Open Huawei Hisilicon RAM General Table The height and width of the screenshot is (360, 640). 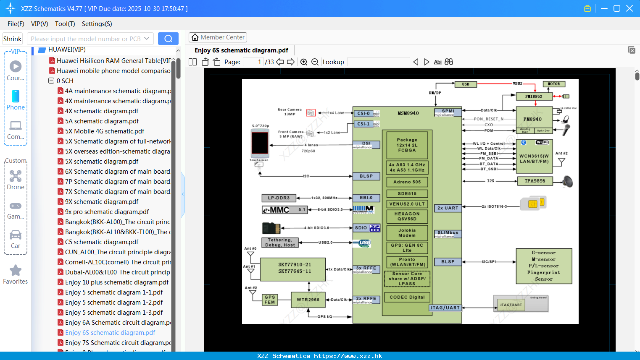click(x=110, y=60)
